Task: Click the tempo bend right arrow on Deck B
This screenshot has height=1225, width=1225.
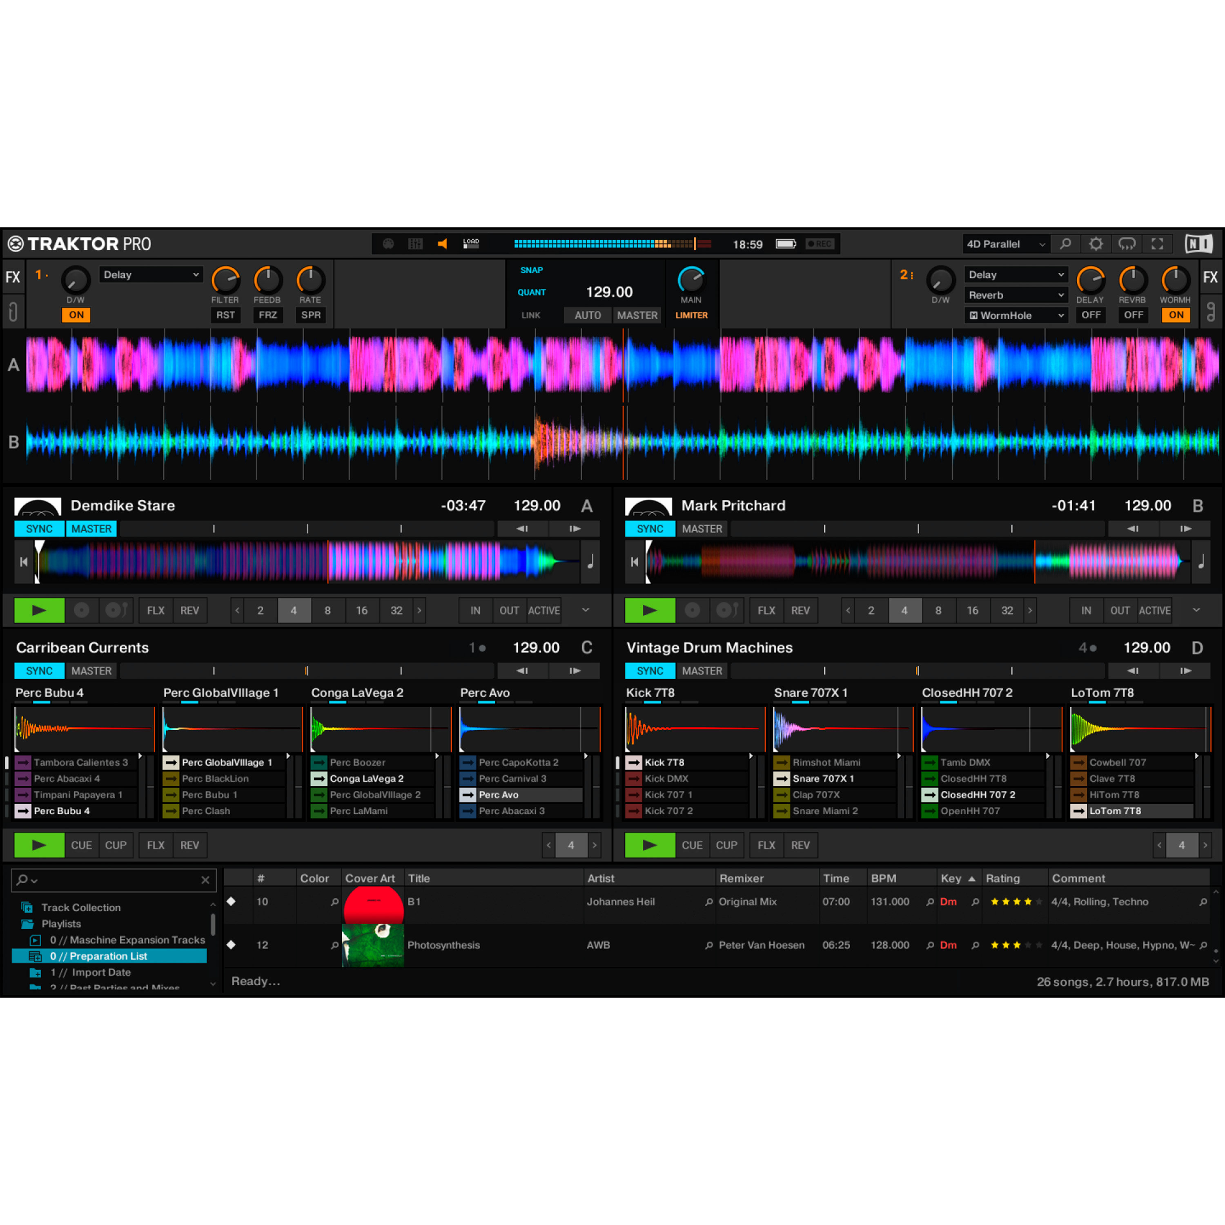Action: 1185,529
